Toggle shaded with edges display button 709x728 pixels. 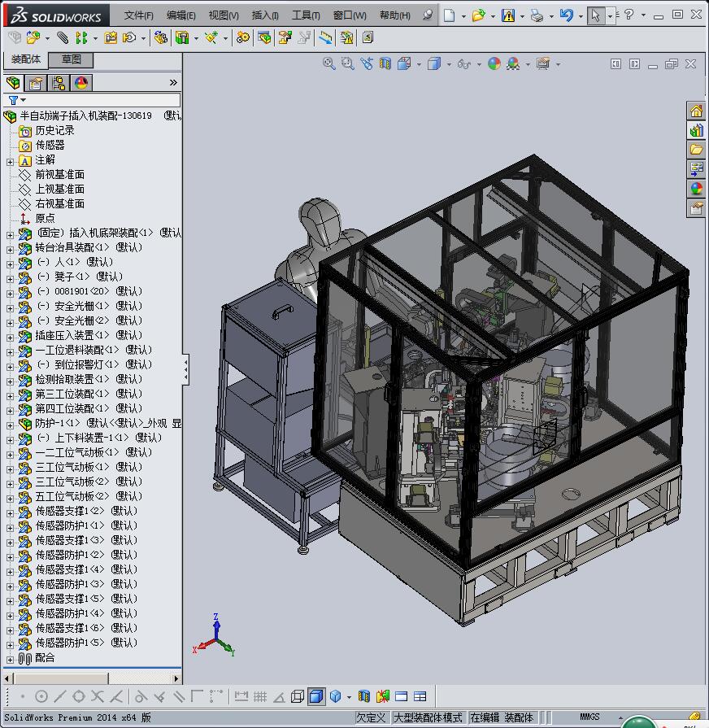[316, 696]
